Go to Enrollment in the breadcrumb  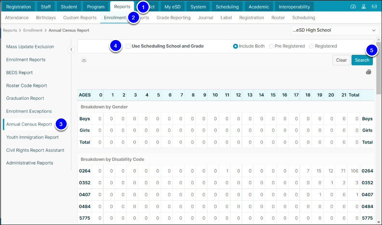(33, 30)
